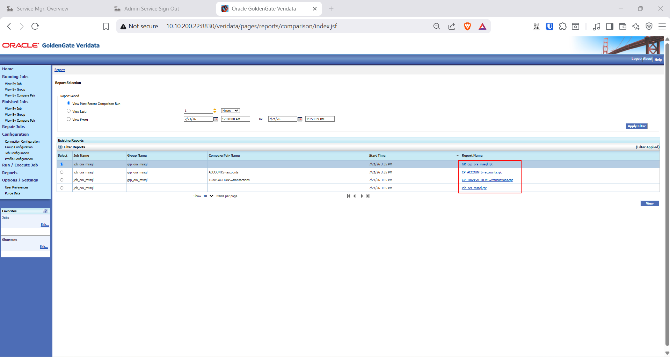Go back to the previous page
Image resolution: width=670 pixels, height=357 pixels.
[9, 26]
